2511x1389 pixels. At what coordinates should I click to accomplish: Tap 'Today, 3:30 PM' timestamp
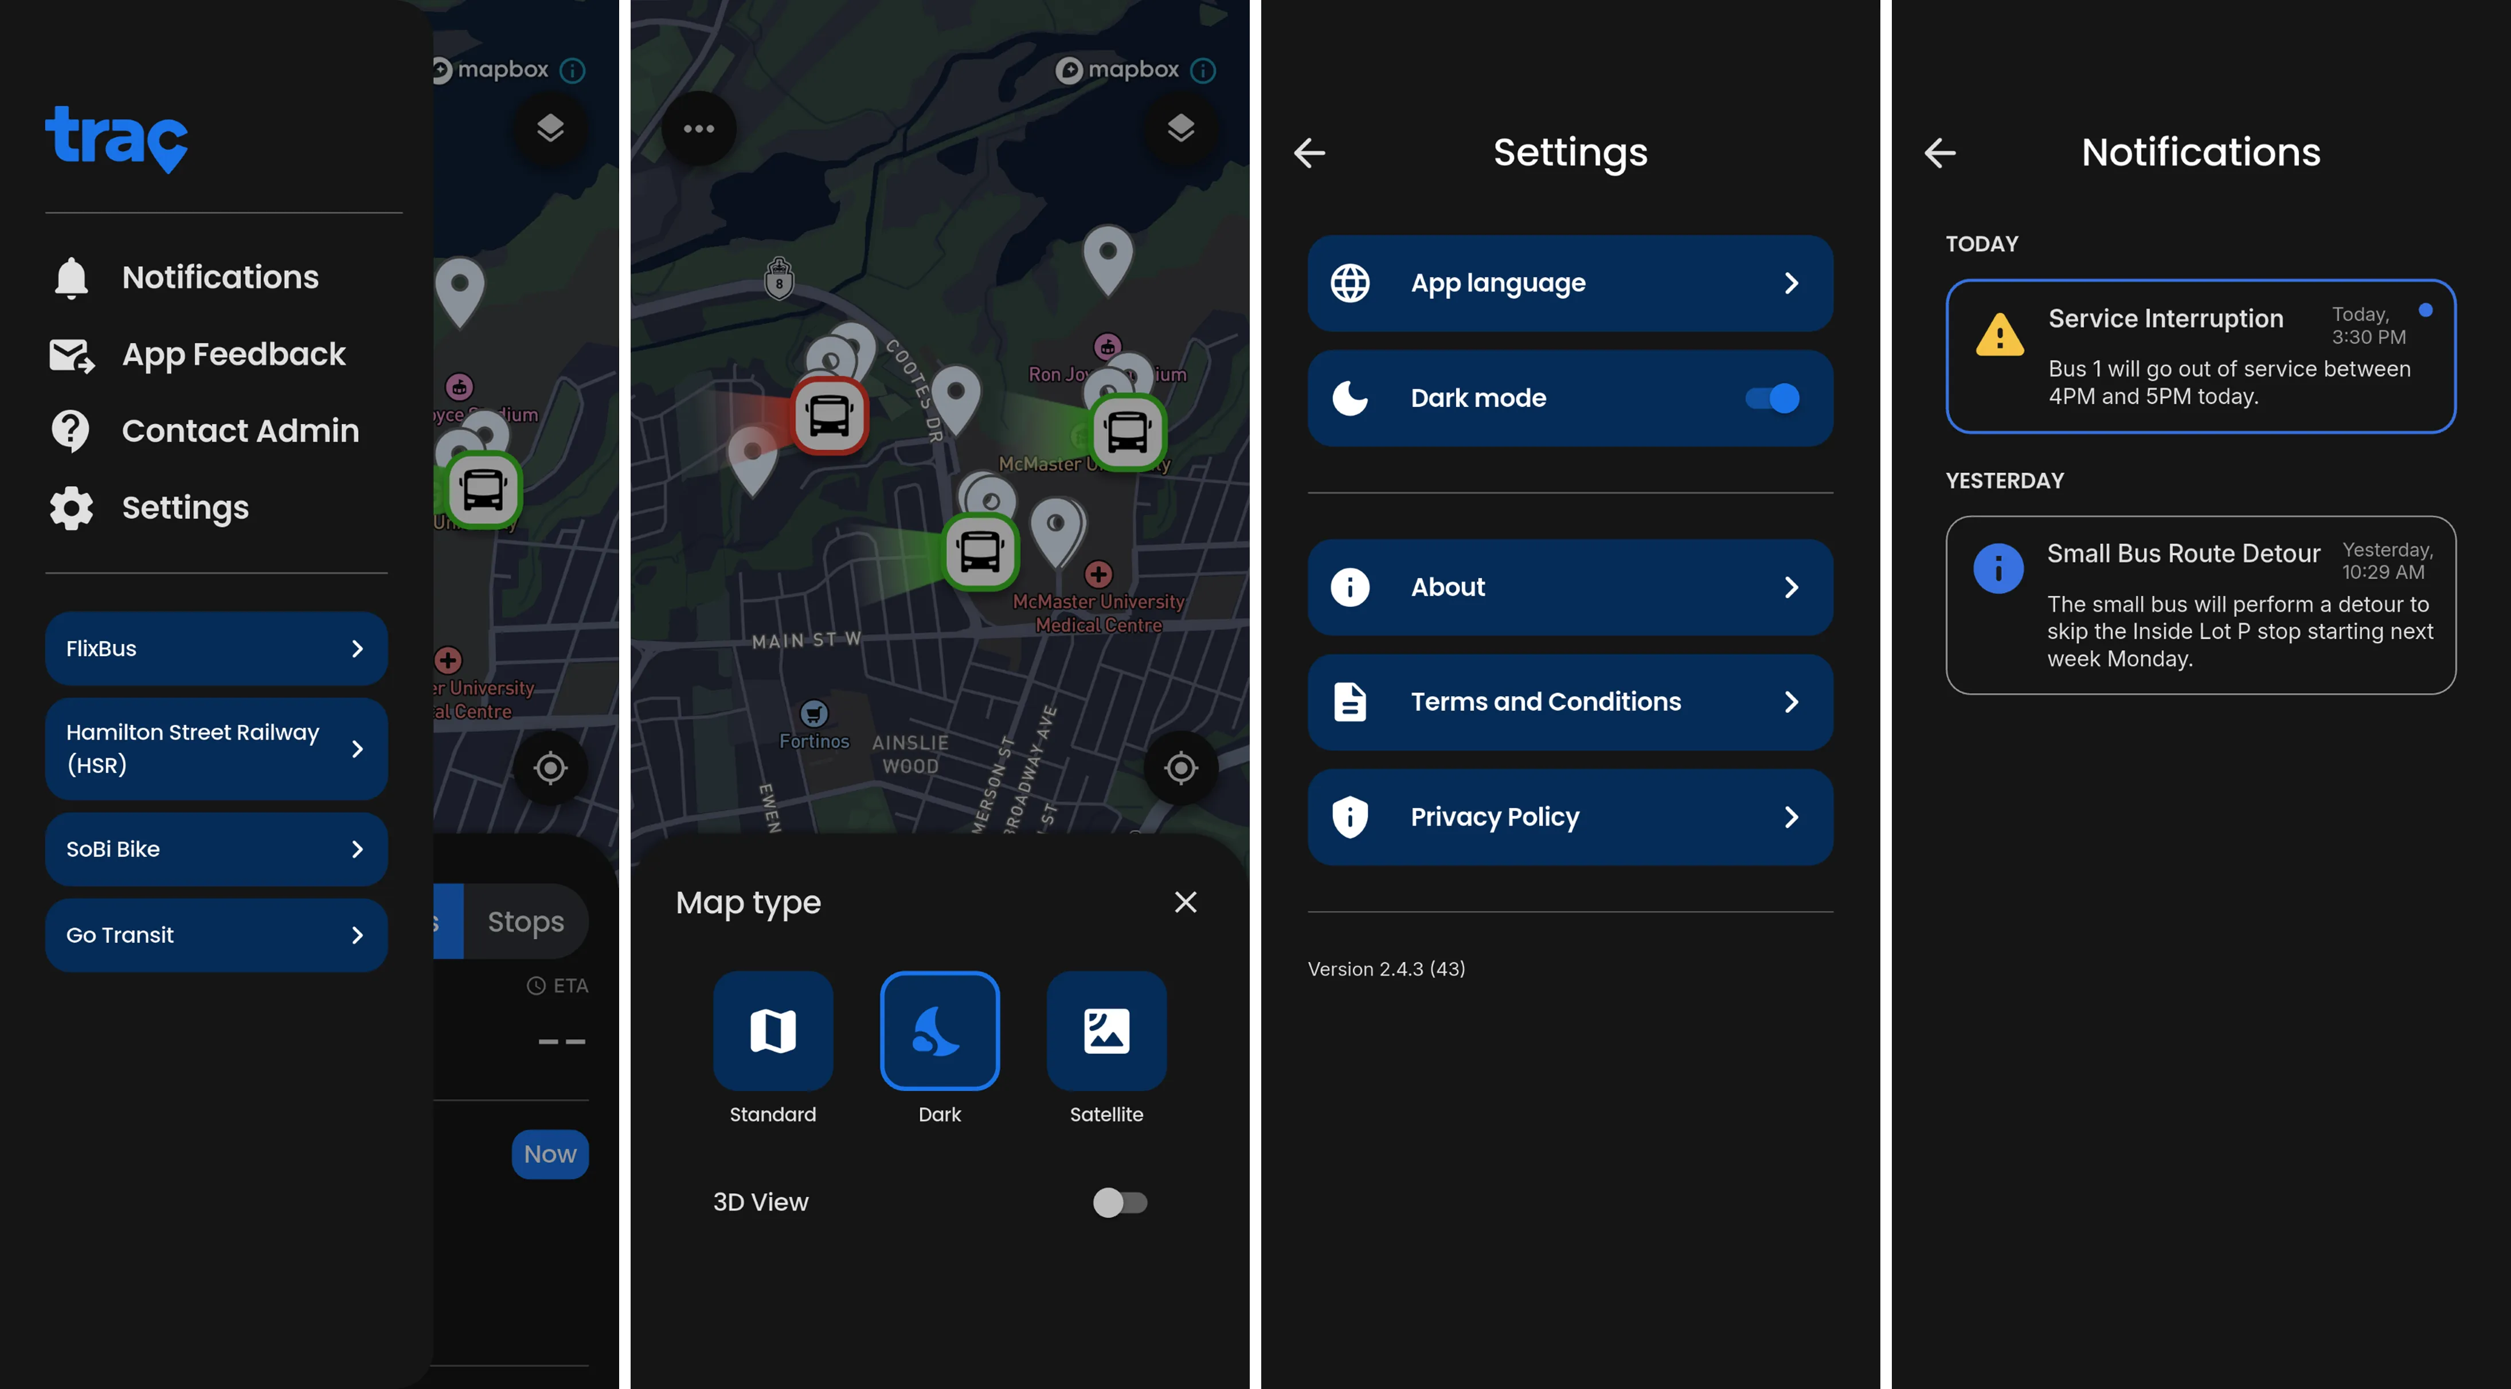(x=2369, y=325)
